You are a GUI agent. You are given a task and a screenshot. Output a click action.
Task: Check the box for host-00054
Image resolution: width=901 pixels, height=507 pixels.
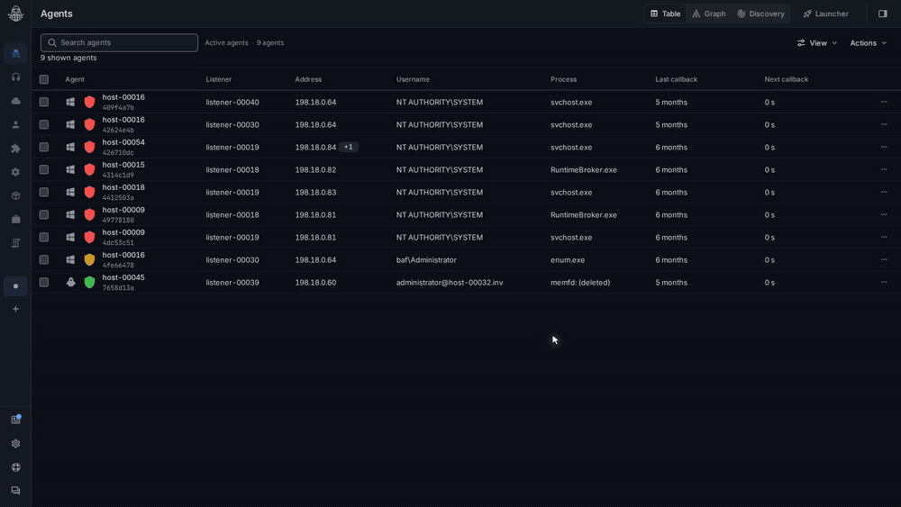tap(43, 147)
